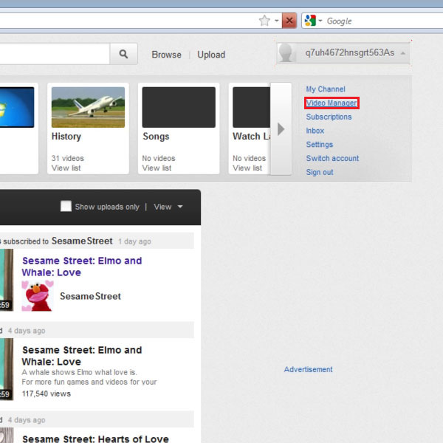The image size is (443, 443).
Task: Open SesameStreet channel in subscribed notice
Action: coord(82,241)
